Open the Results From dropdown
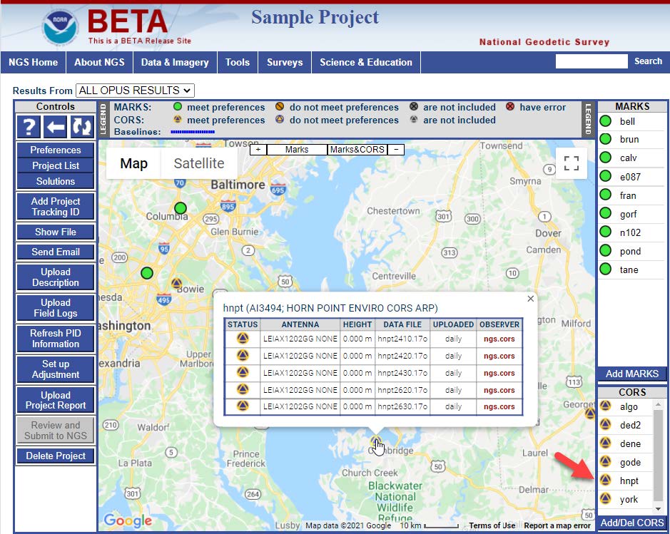The width and height of the screenshot is (670, 534). pos(135,91)
